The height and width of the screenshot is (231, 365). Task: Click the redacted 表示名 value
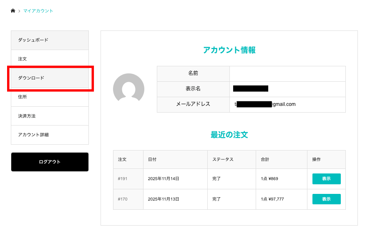click(x=250, y=88)
